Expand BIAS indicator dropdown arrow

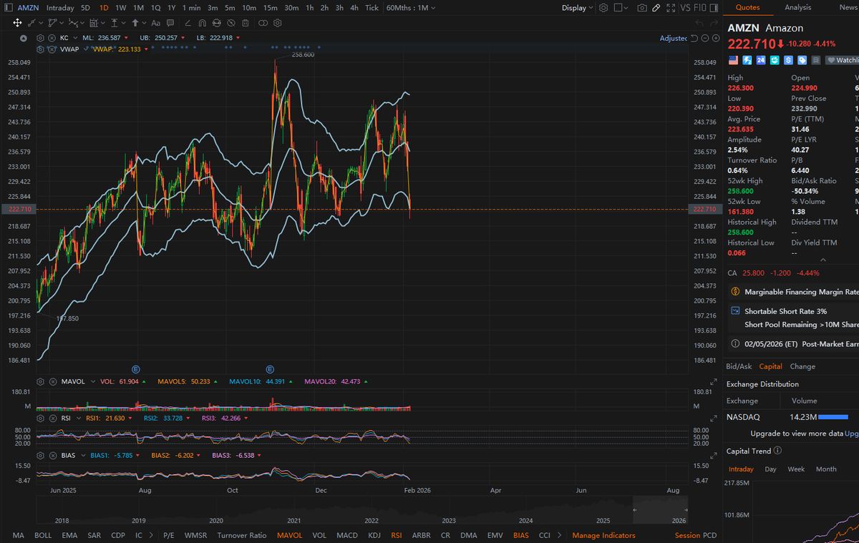(83, 455)
